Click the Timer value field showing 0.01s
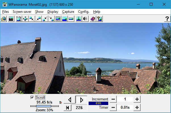This screenshot has height=113, width=171. (x=125, y=107)
